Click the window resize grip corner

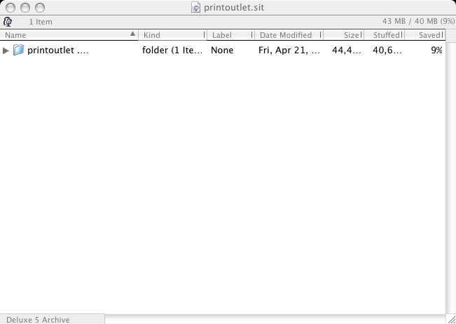451,319
